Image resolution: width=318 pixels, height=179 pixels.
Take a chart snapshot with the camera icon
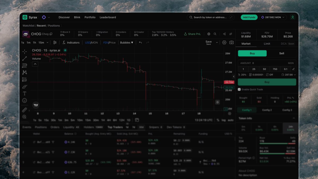click(x=231, y=42)
